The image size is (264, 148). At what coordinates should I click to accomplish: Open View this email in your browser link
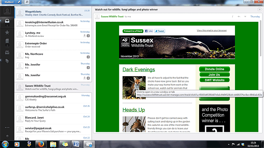tap(212, 30)
